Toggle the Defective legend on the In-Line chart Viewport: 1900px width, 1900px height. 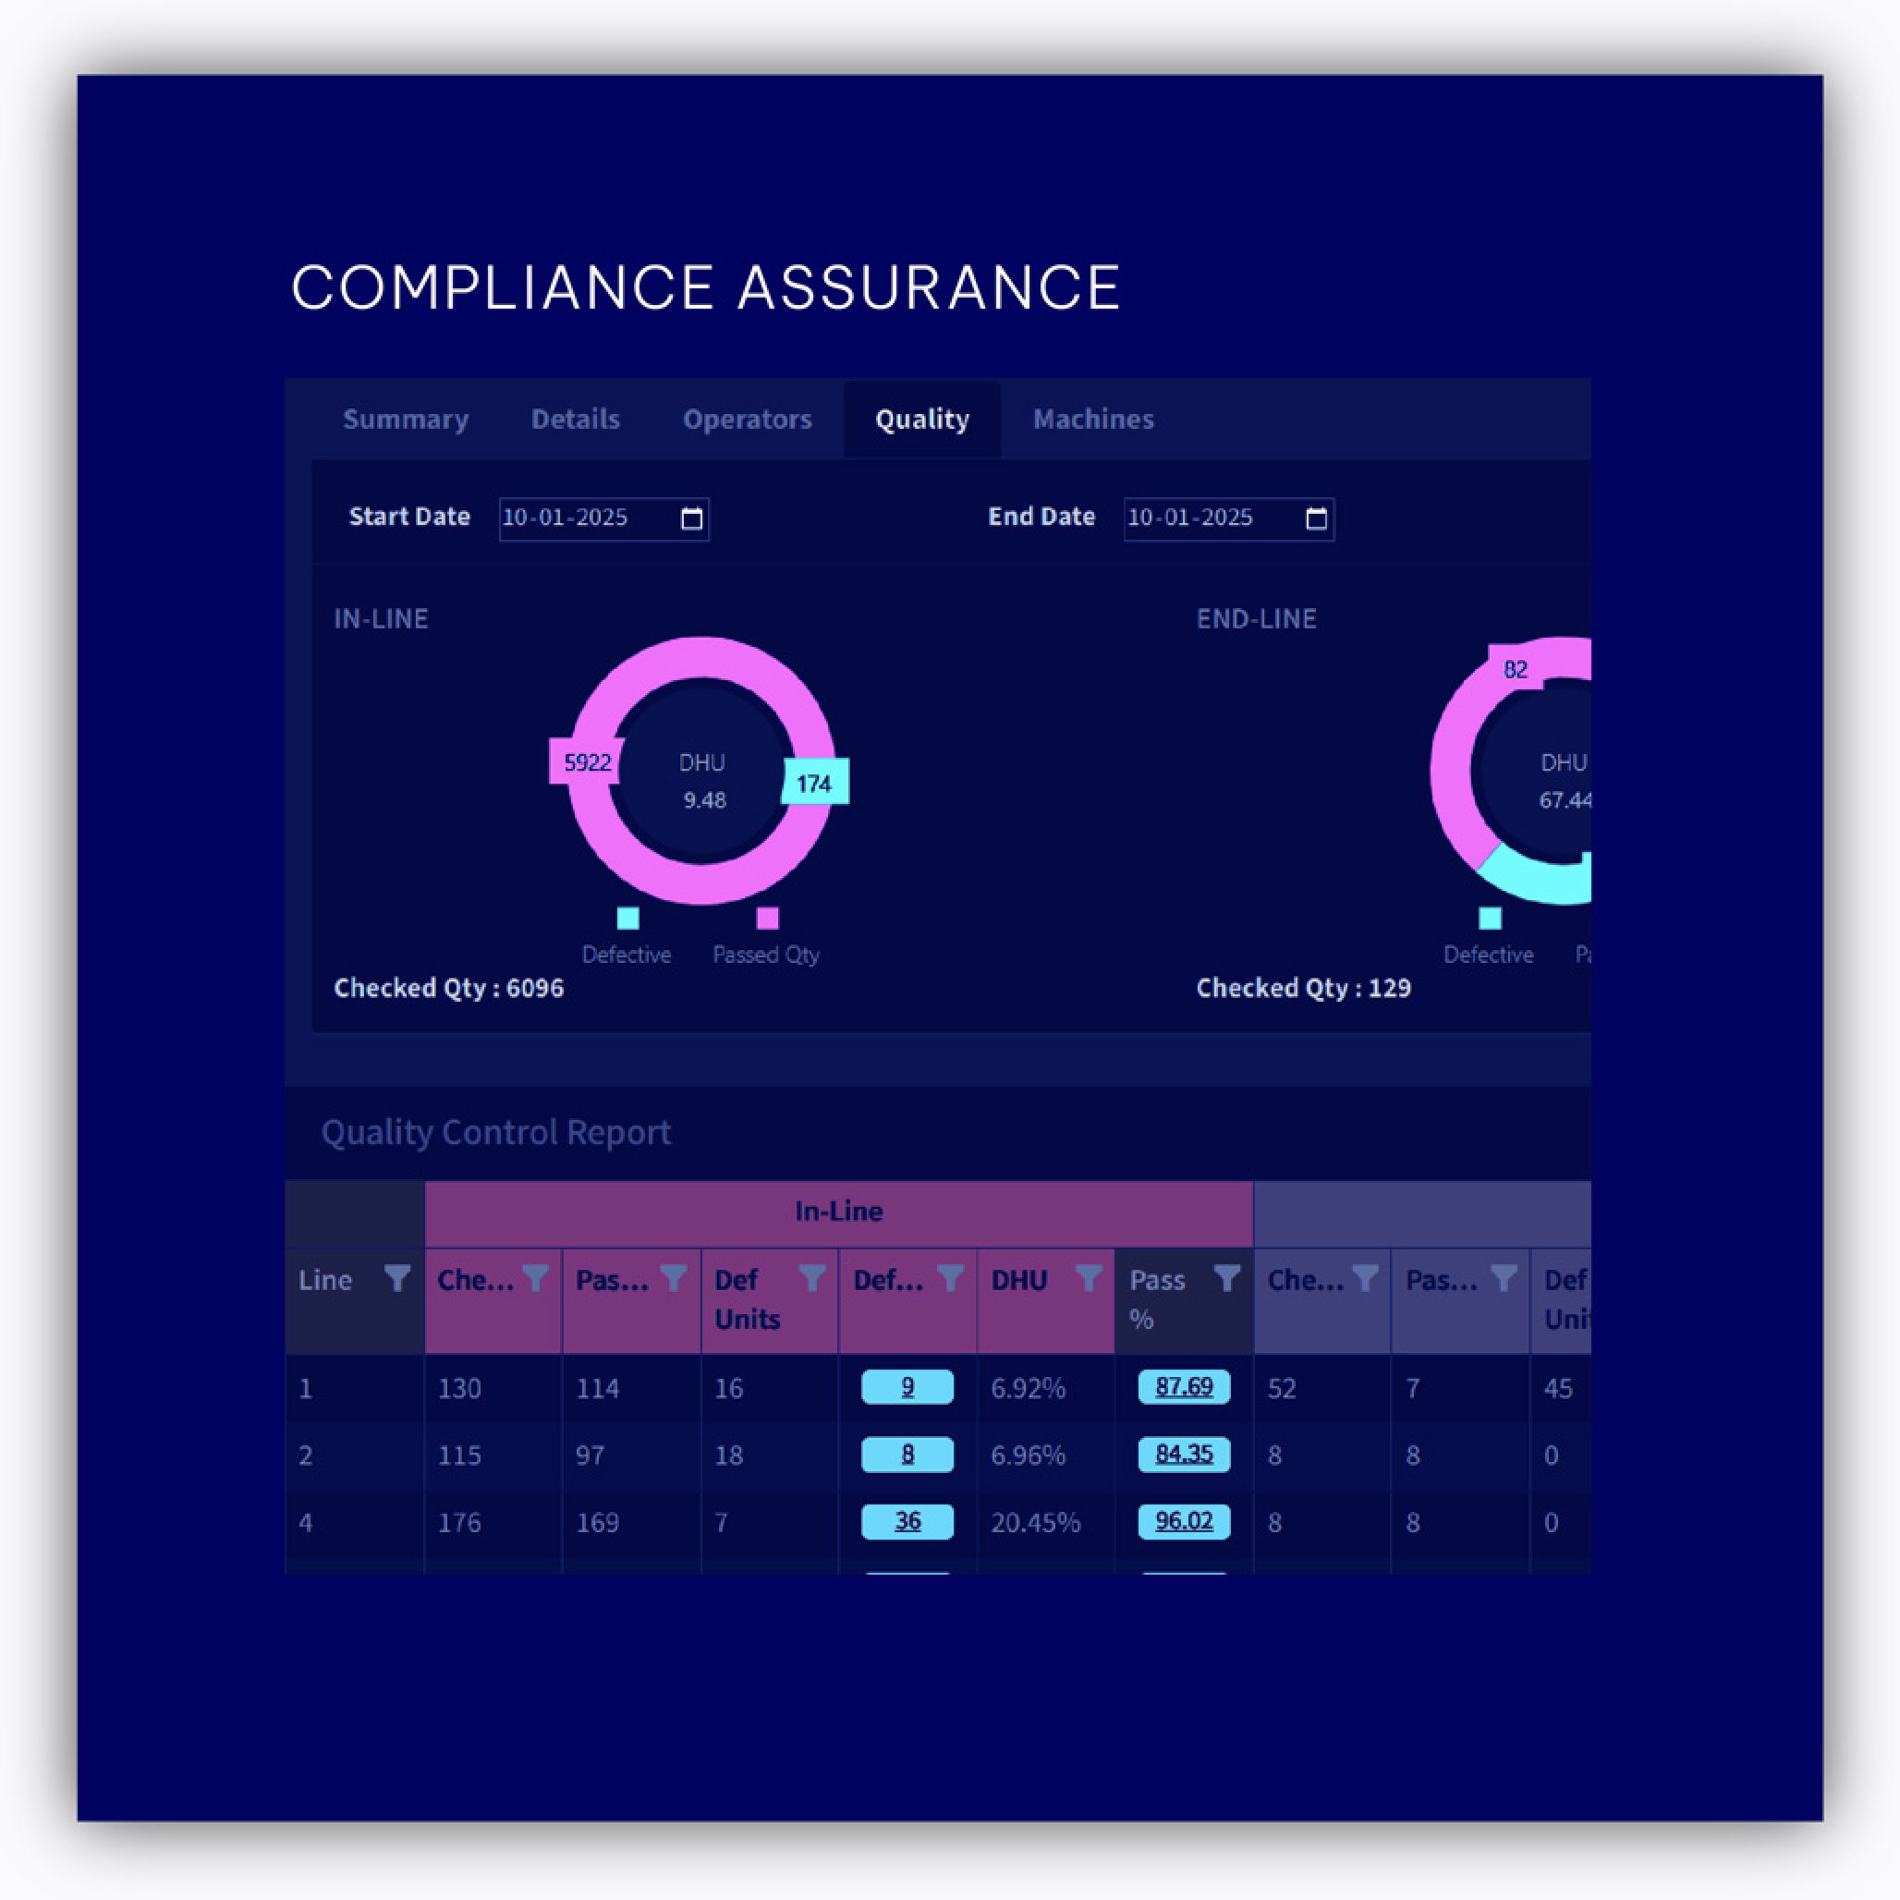coord(627,920)
